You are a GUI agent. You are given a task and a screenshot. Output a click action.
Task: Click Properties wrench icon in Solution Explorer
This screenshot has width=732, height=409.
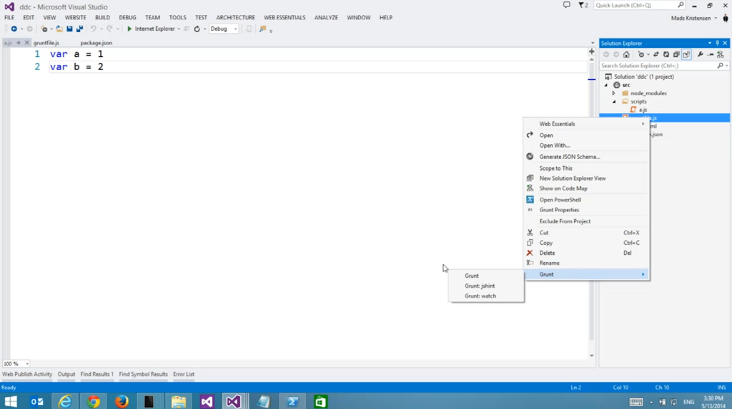(701, 54)
